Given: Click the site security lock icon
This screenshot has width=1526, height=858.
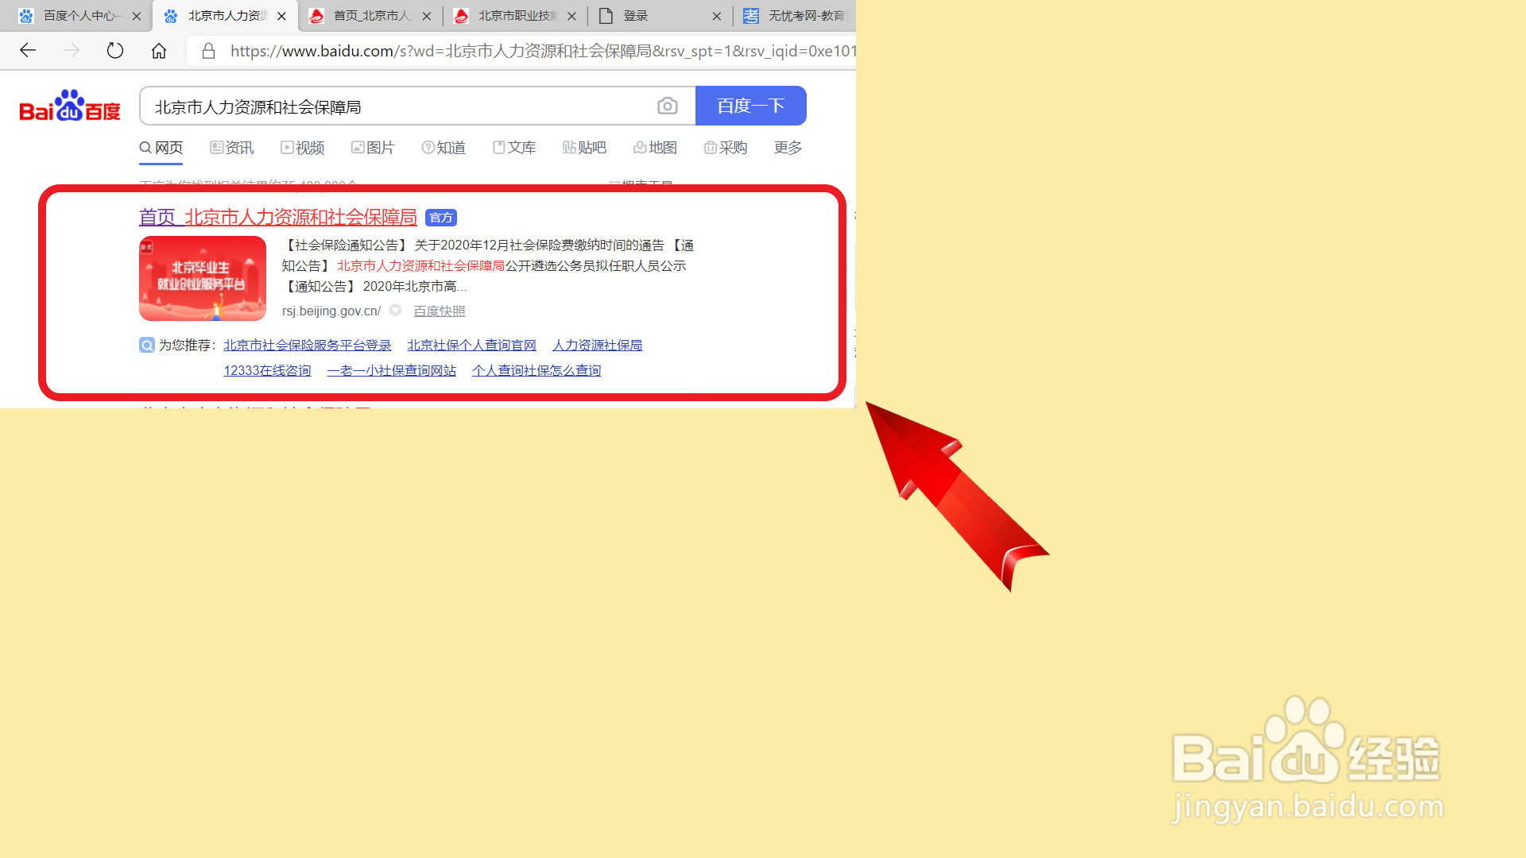Looking at the screenshot, I should (208, 51).
